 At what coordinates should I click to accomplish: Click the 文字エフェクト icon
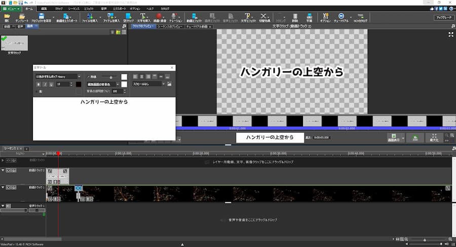pos(248,18)
